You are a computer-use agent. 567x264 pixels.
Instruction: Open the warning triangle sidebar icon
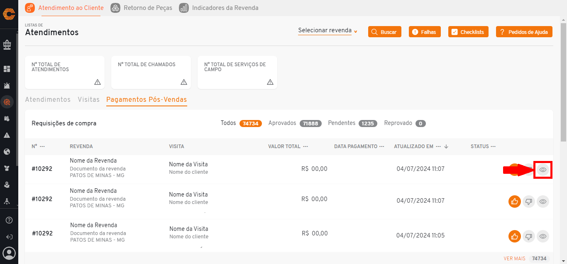pos(7,135)
